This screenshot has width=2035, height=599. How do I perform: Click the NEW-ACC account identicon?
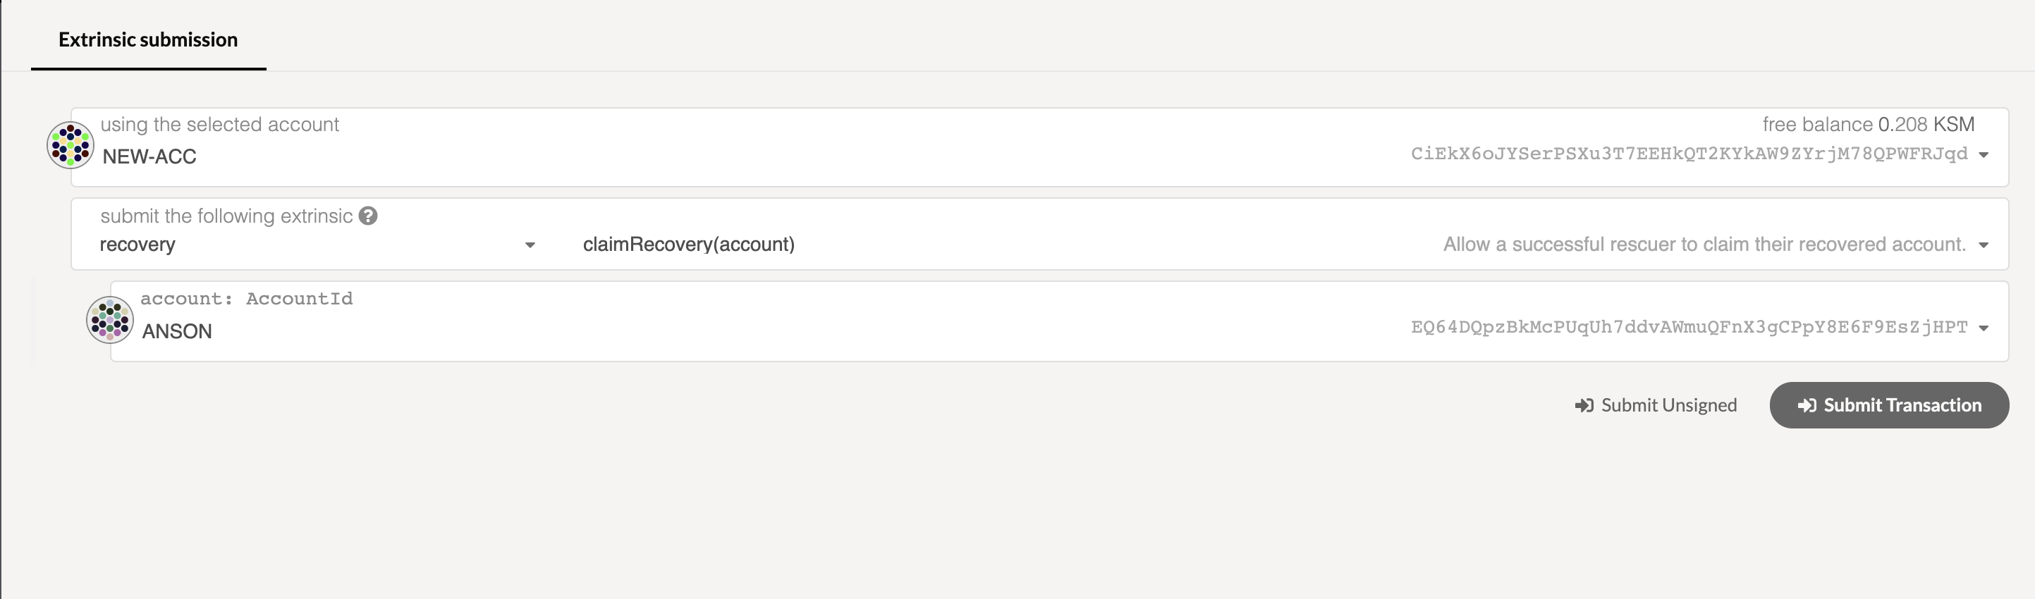71,145
